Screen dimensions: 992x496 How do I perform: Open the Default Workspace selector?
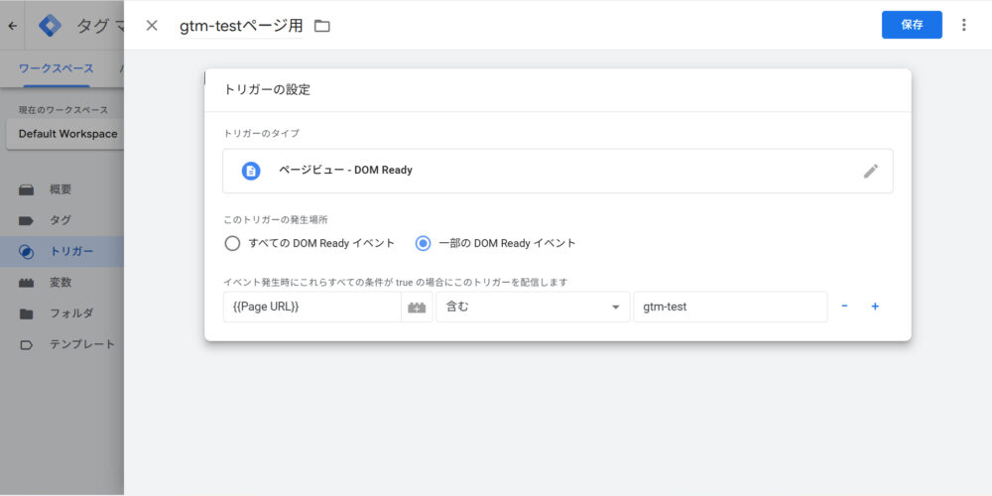[65, 134]
